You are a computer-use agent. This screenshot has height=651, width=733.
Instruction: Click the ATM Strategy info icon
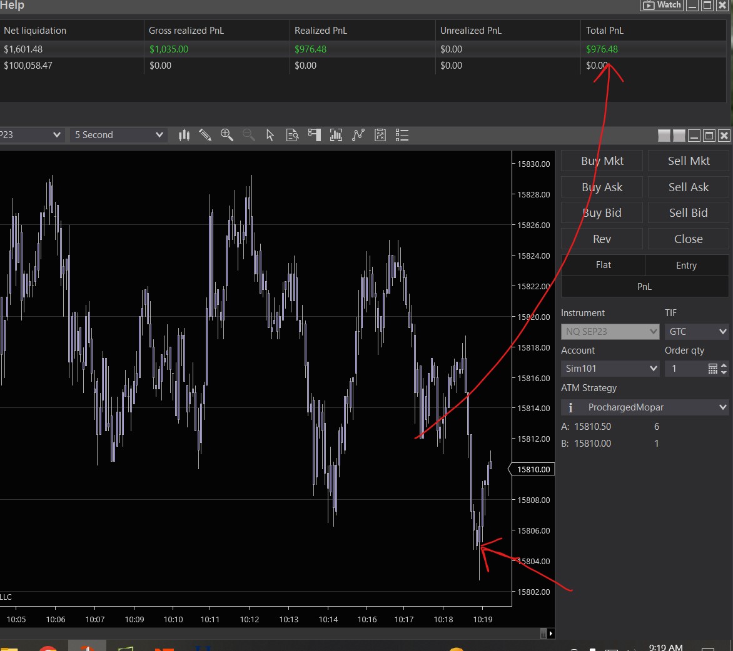(x=570, y=407)
